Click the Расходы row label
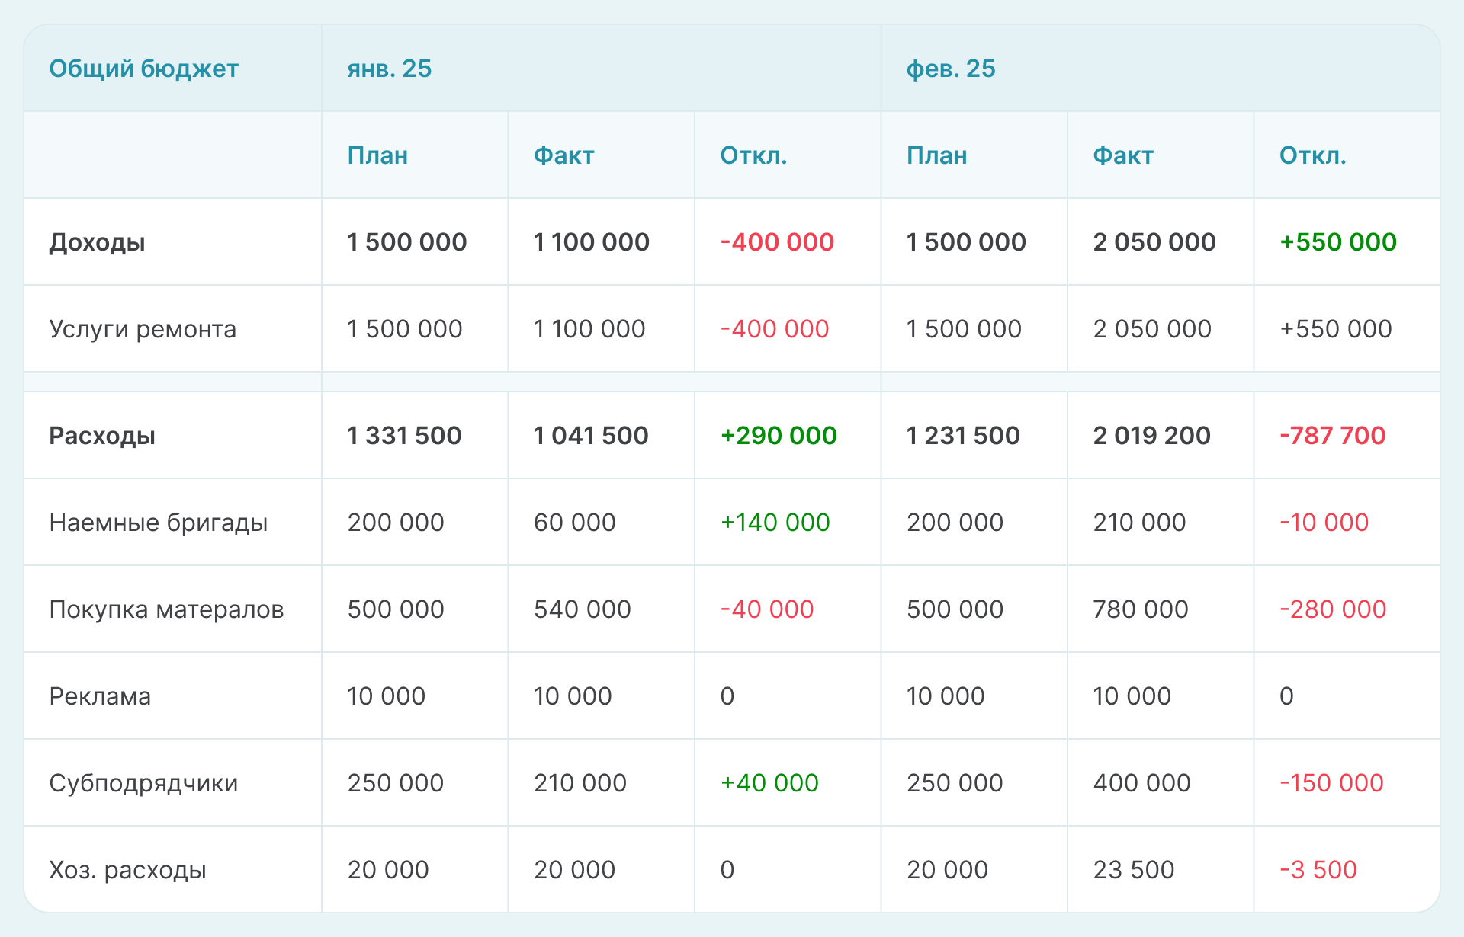 point(101,436)
